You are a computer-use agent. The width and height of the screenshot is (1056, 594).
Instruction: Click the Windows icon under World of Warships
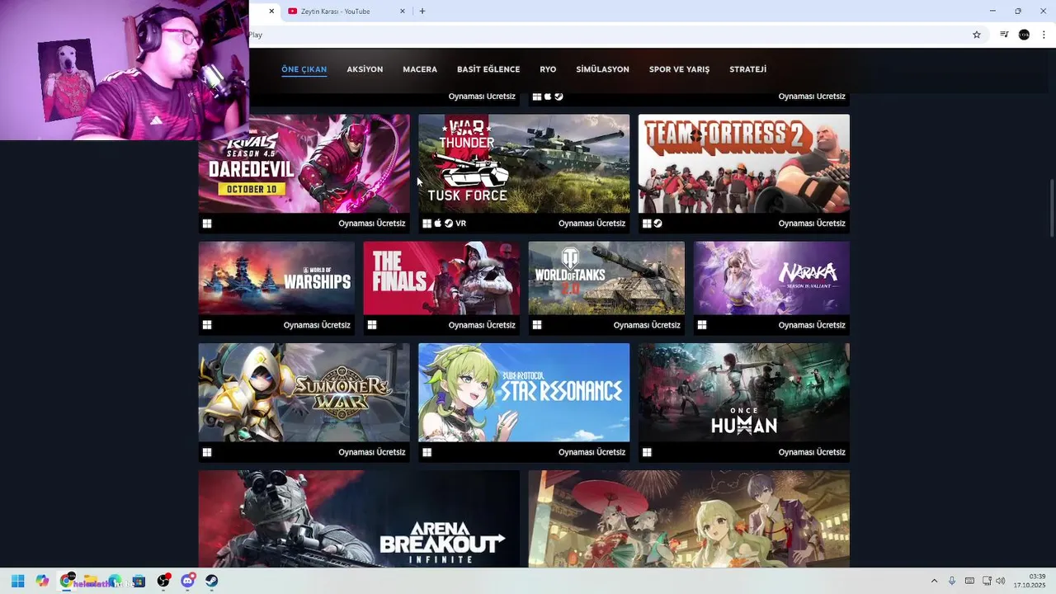click(x=207, y=325)
